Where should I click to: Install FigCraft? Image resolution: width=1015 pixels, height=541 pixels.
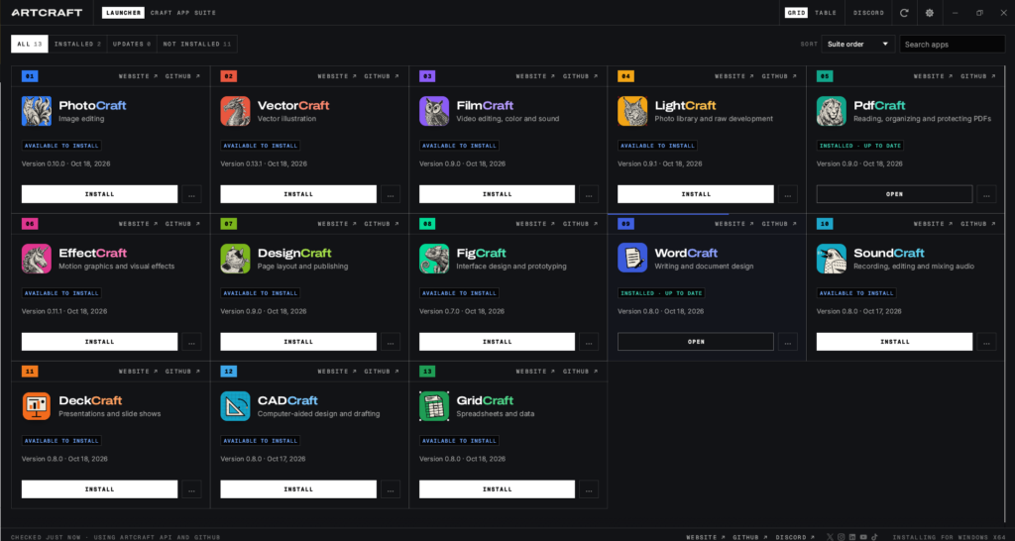tap(498, 342)
